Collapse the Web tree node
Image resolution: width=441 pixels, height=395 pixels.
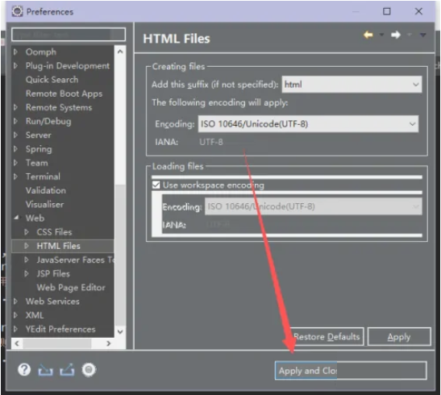coord(16,218)
